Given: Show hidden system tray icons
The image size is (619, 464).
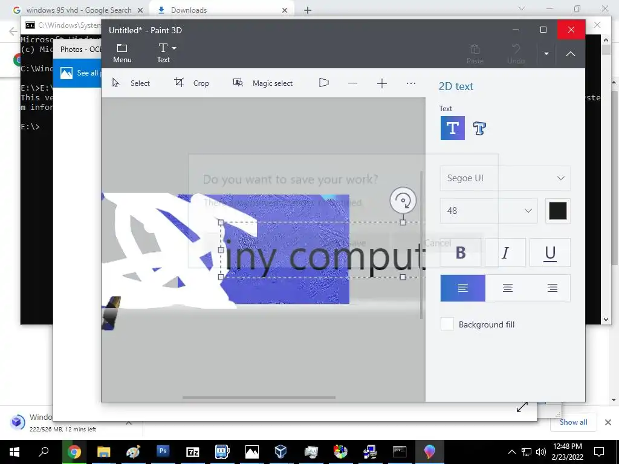Looking at the screenshot, I should pos(511,452).
